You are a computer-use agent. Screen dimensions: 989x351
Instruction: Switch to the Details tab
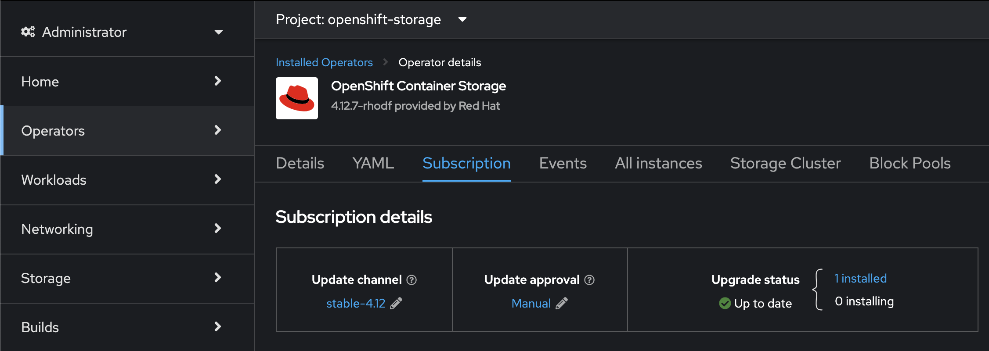coord(300,163)
